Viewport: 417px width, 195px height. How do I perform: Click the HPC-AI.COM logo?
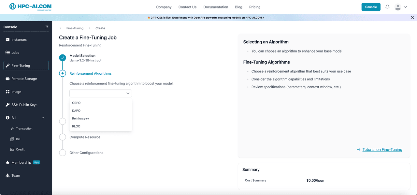(30, 7)
